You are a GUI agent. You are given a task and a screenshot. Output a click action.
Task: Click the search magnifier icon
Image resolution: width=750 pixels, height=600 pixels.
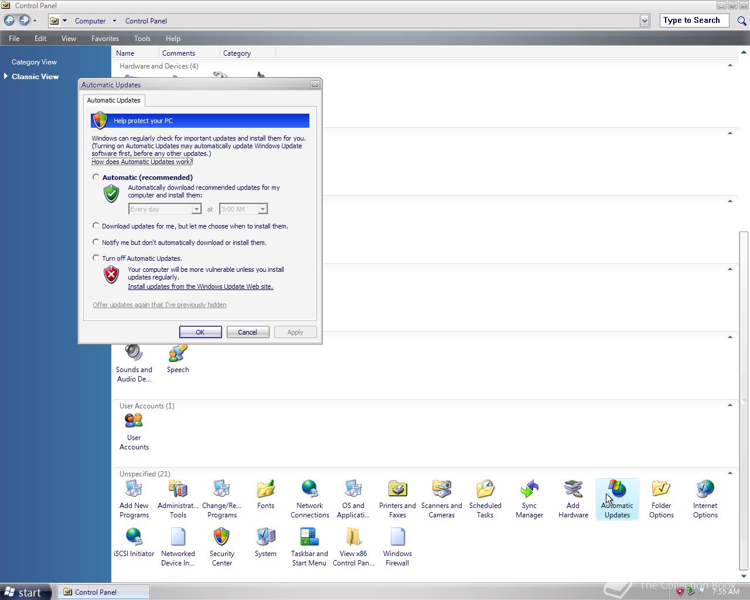click(742, 21)
